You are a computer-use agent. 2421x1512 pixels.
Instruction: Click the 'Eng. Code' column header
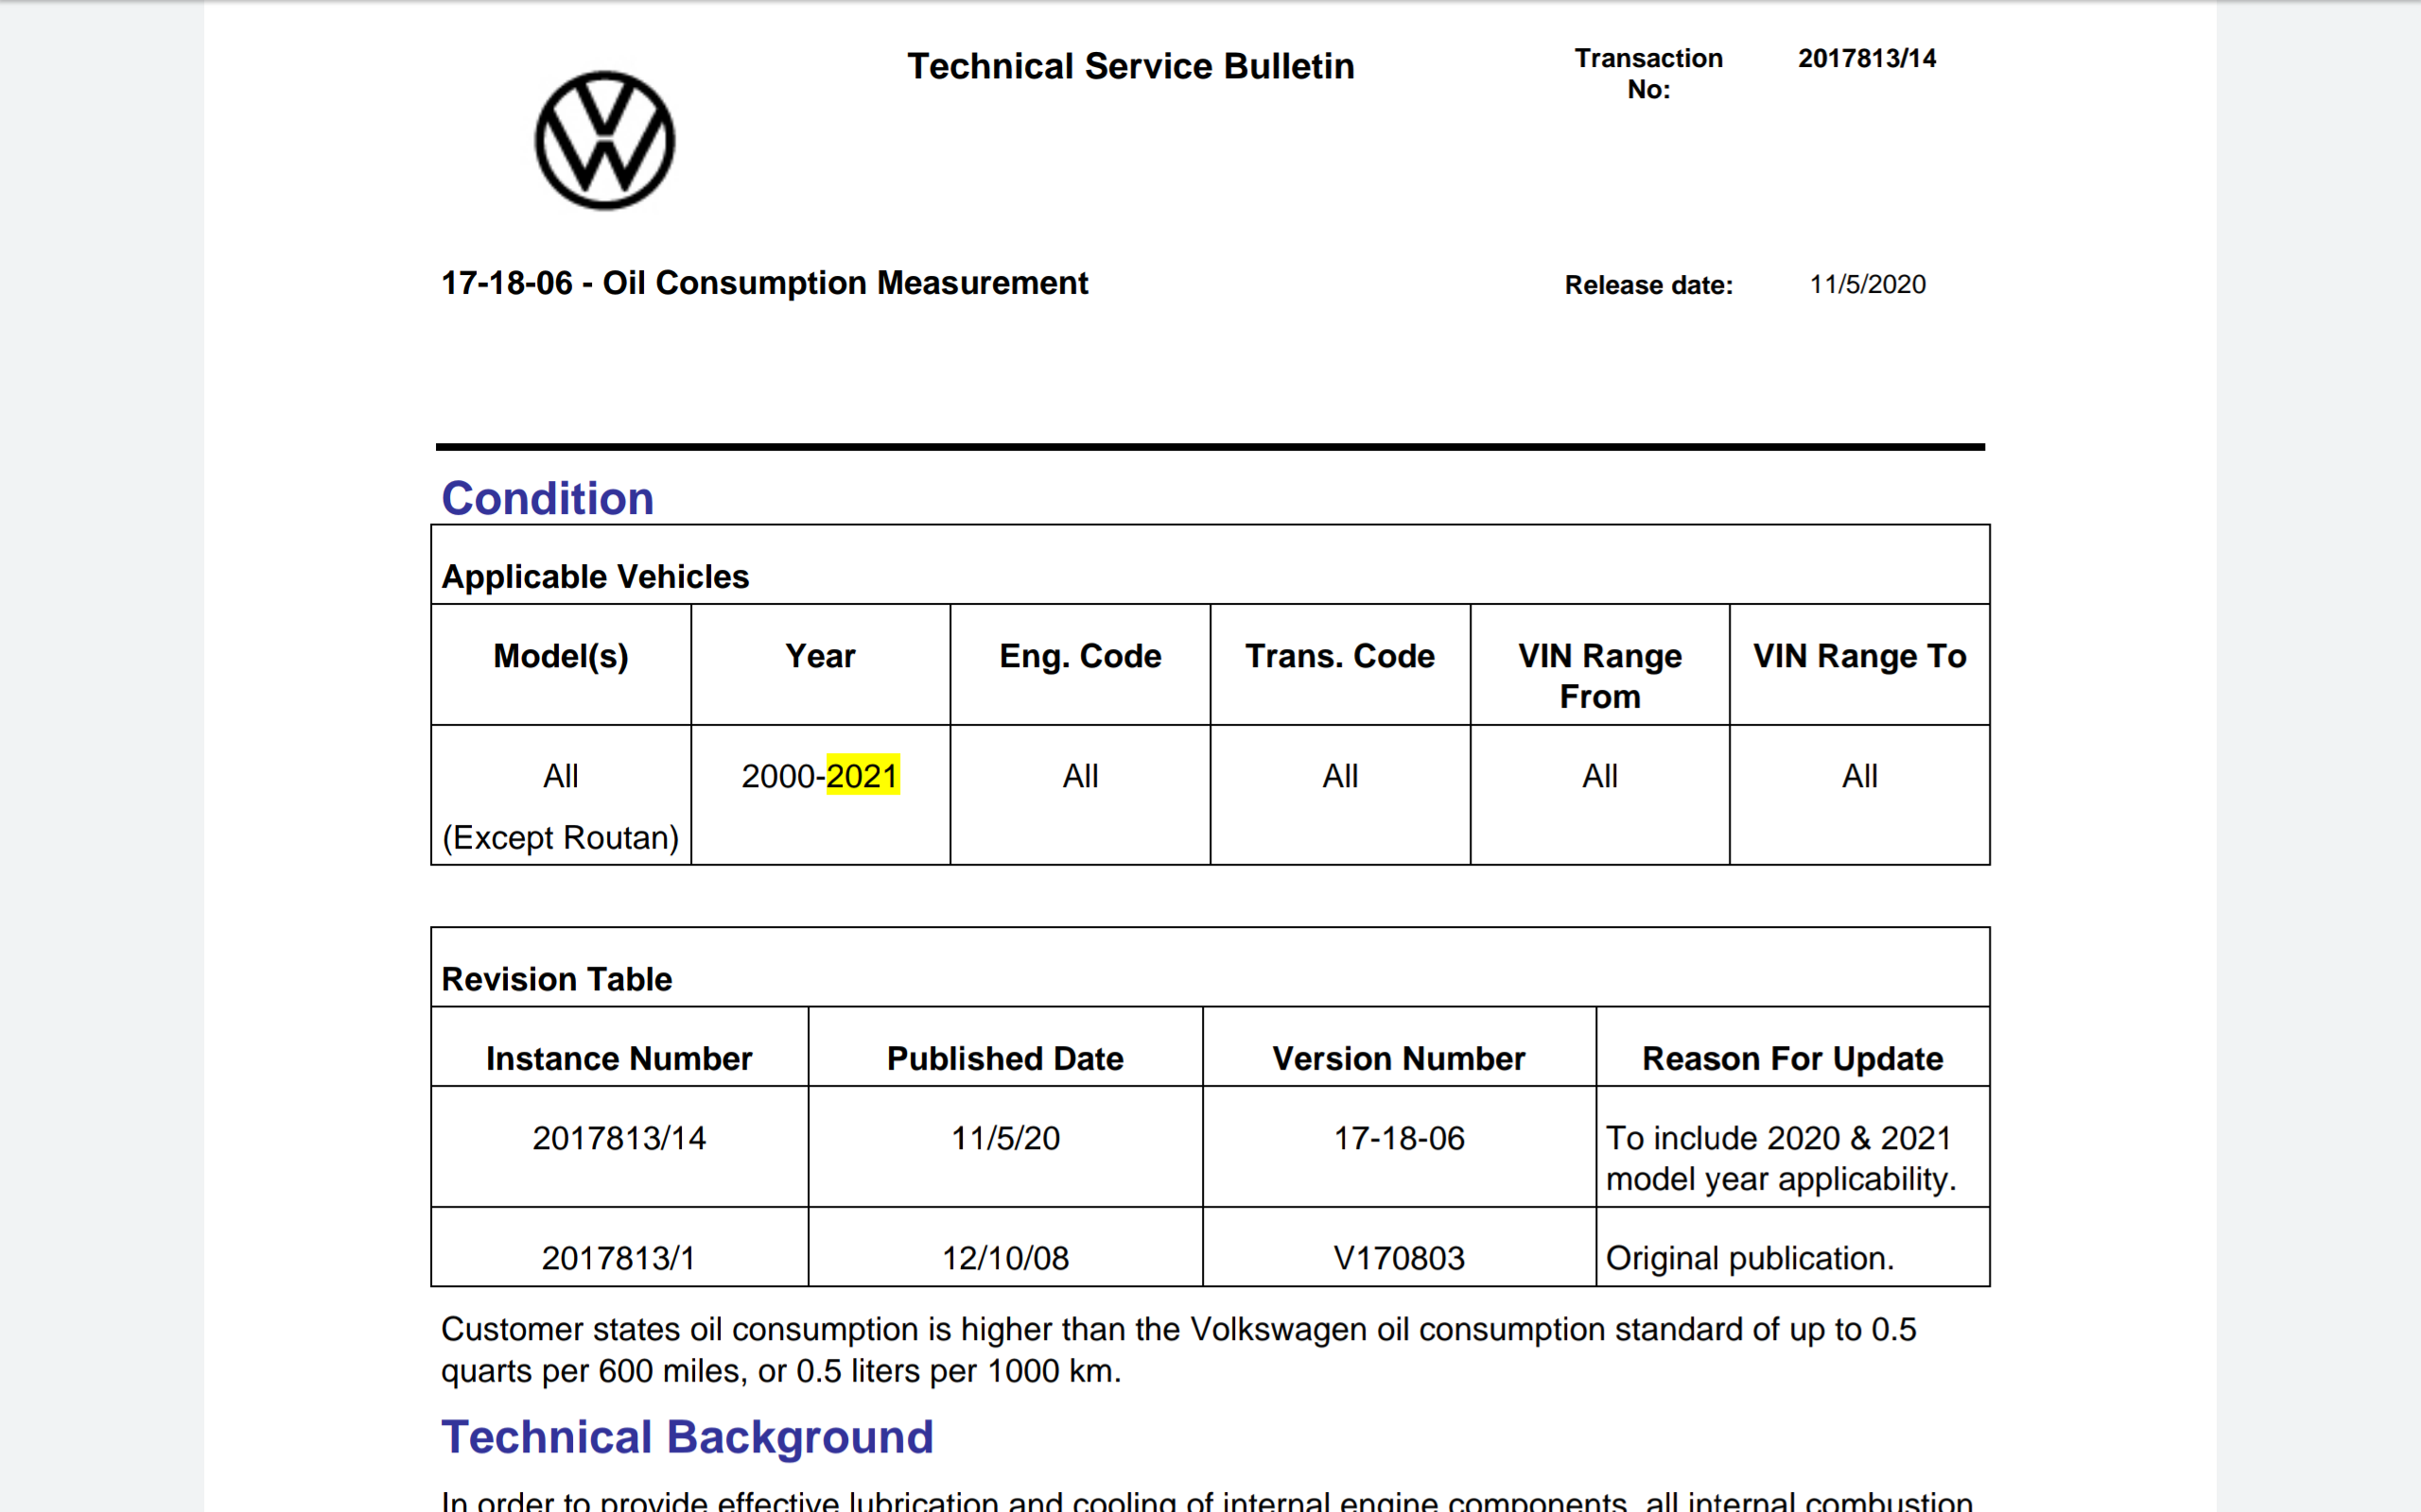(1080, 656)
